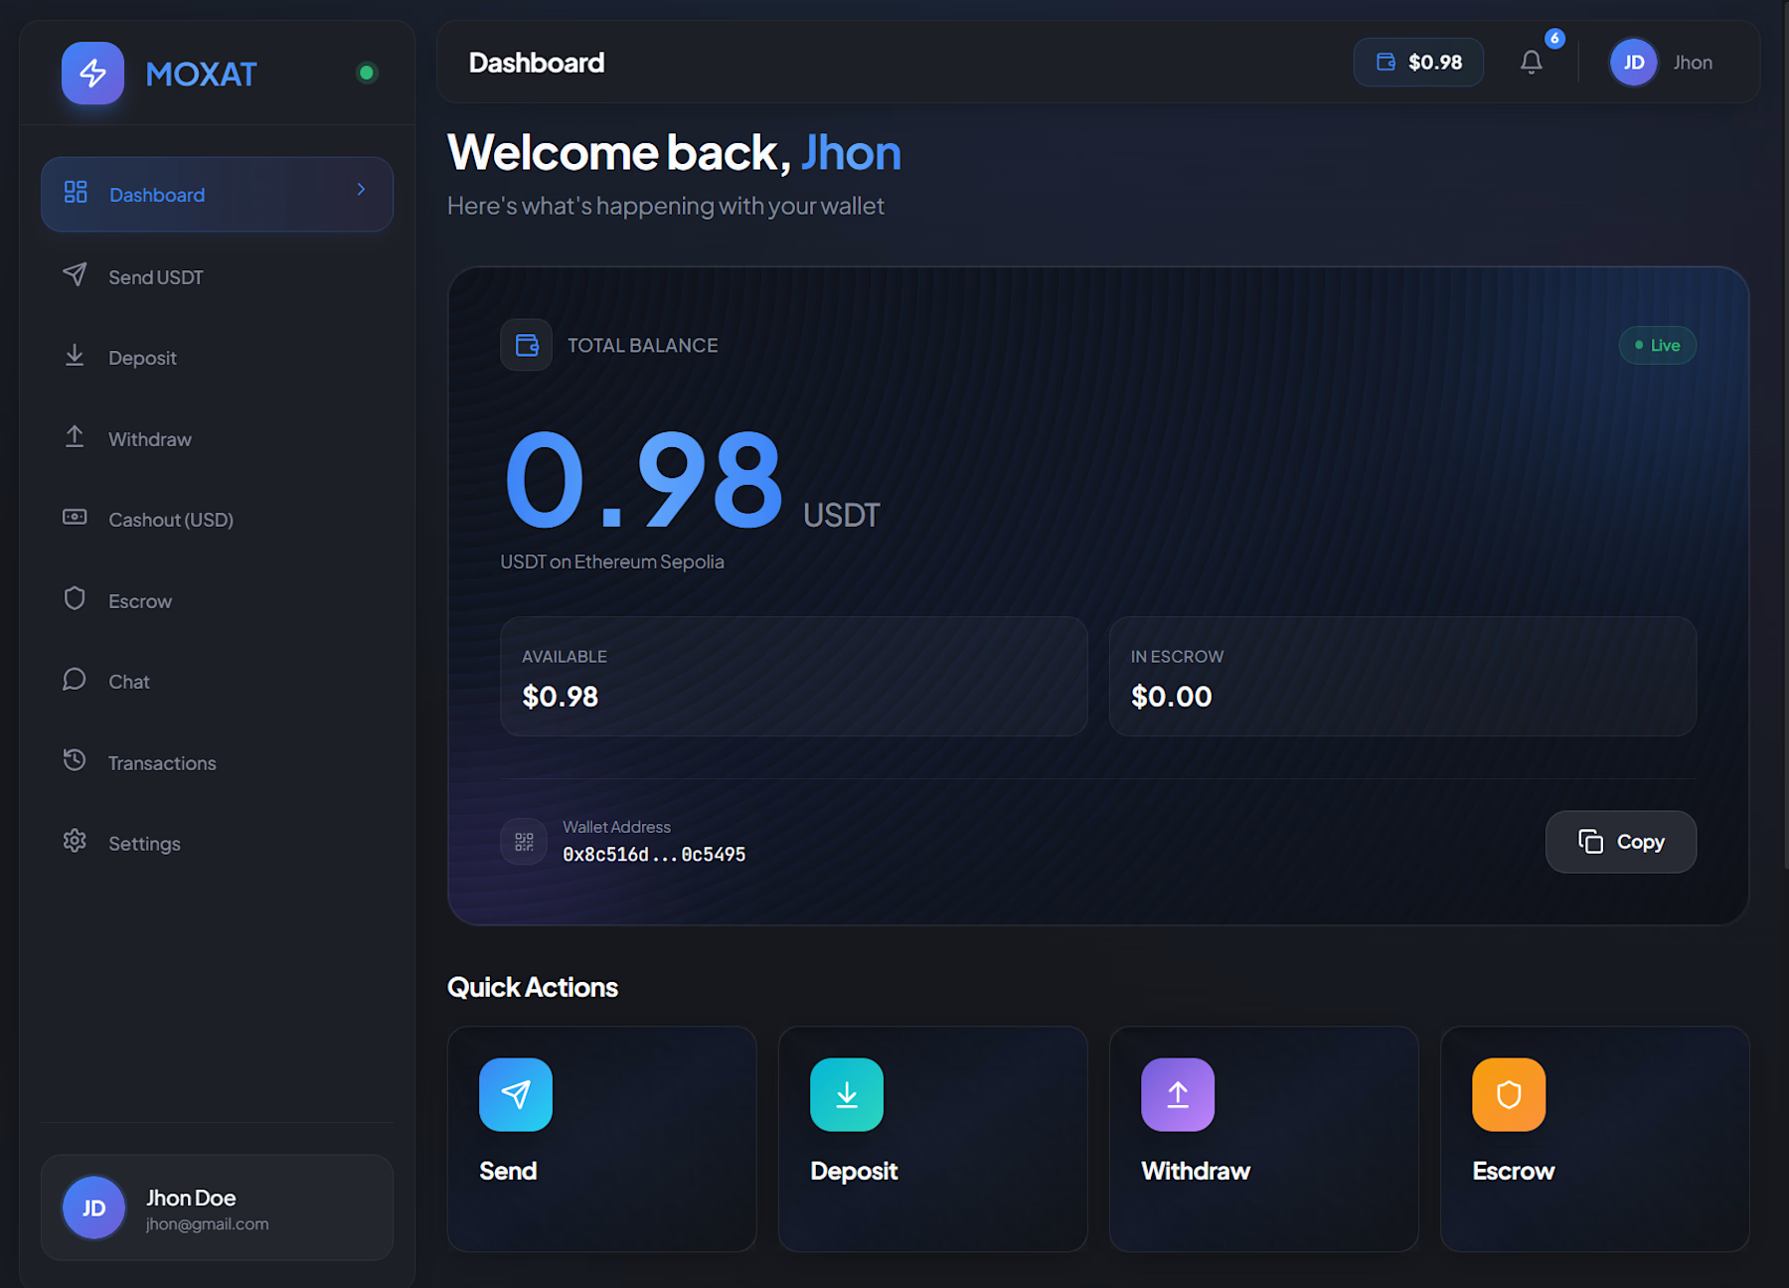Open Settings from sidebar
The height and width of the screenshot is (1288, 1789).
[217, 843]
